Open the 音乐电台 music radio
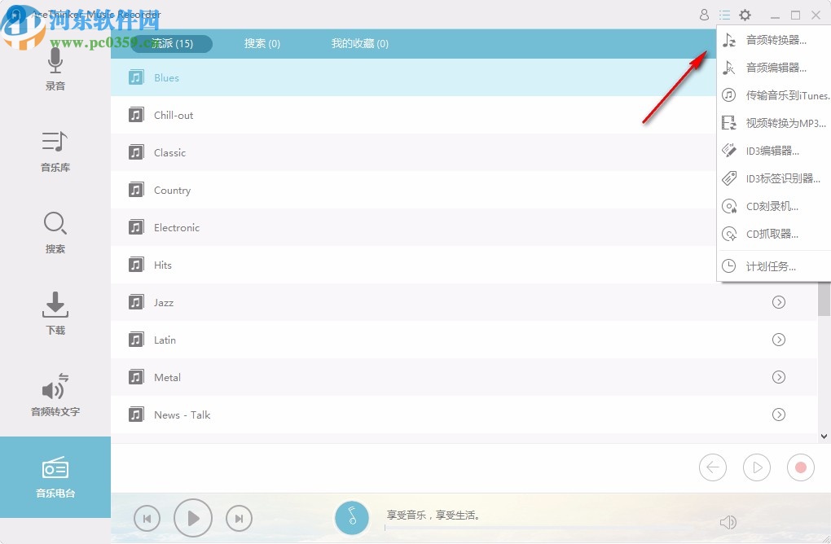The height and width of the screenshot is (544, 831). pyautogui.click(x=54, y=476)
